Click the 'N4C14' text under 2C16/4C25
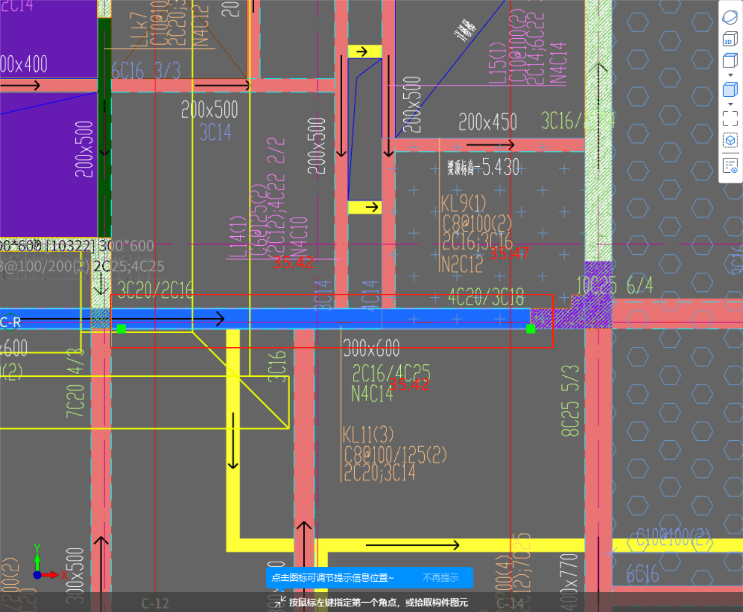Screen dimensions: 743x612 click(x=372, y=394)
